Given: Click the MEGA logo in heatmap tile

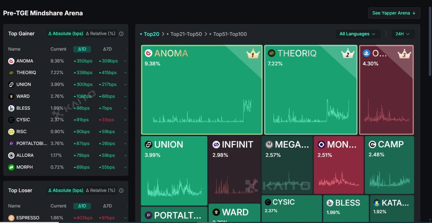Looking at the screenshot, I should (x=269, y=145).
